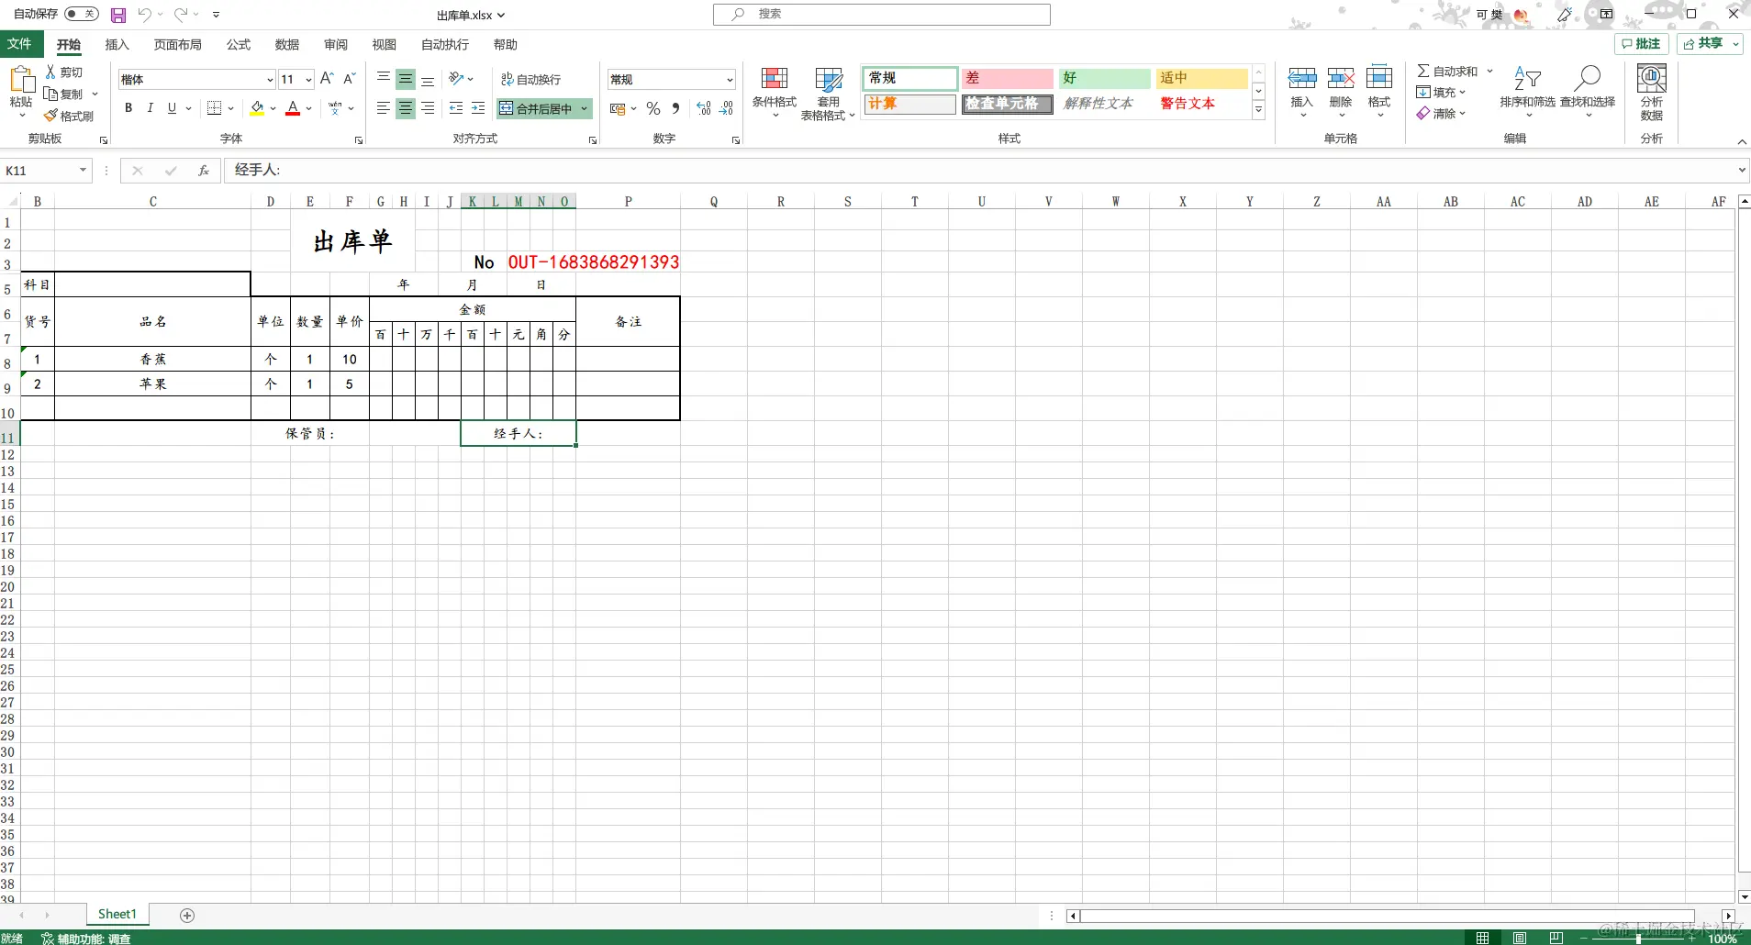1751x945 pixels.
Task: Toggle middle vertical alignment
Action: (x=406, y=79)
